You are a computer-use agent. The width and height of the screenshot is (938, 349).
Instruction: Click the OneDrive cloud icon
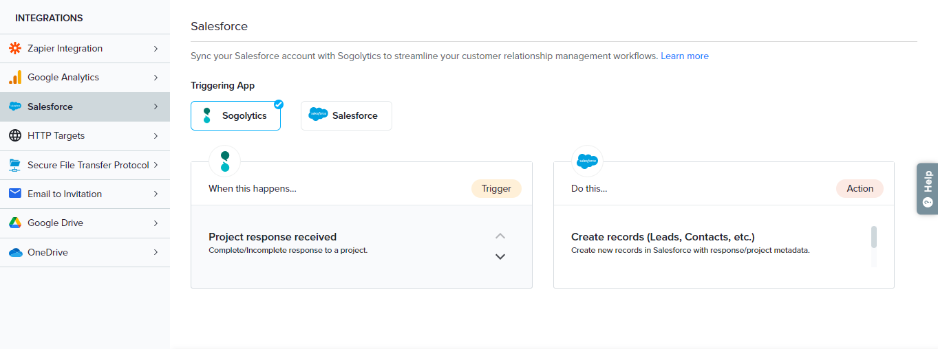point(15,252)
